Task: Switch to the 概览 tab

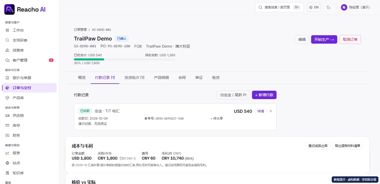Action: (82, 78)
